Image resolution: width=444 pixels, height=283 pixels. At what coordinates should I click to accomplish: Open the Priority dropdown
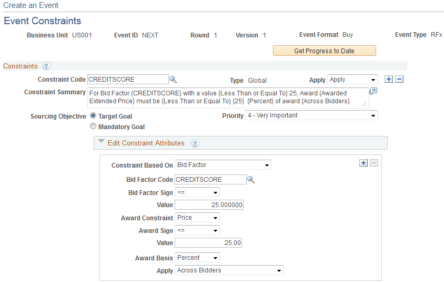tap(311, 115)
